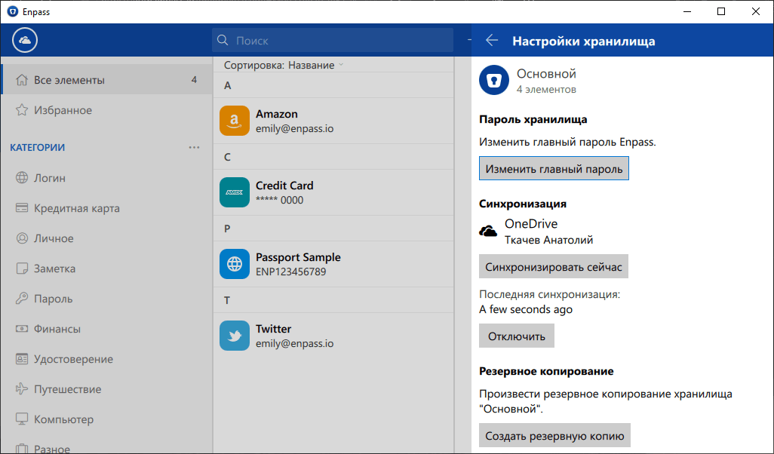Image resolution: width=774 pixels, height=454 pixels.
Task: Click the Enpass logo in title bar
Action: 12,11
